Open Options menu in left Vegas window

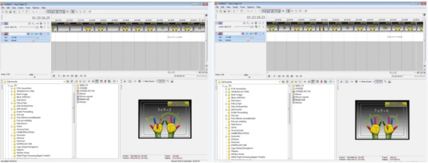click(x=36, y=8)
